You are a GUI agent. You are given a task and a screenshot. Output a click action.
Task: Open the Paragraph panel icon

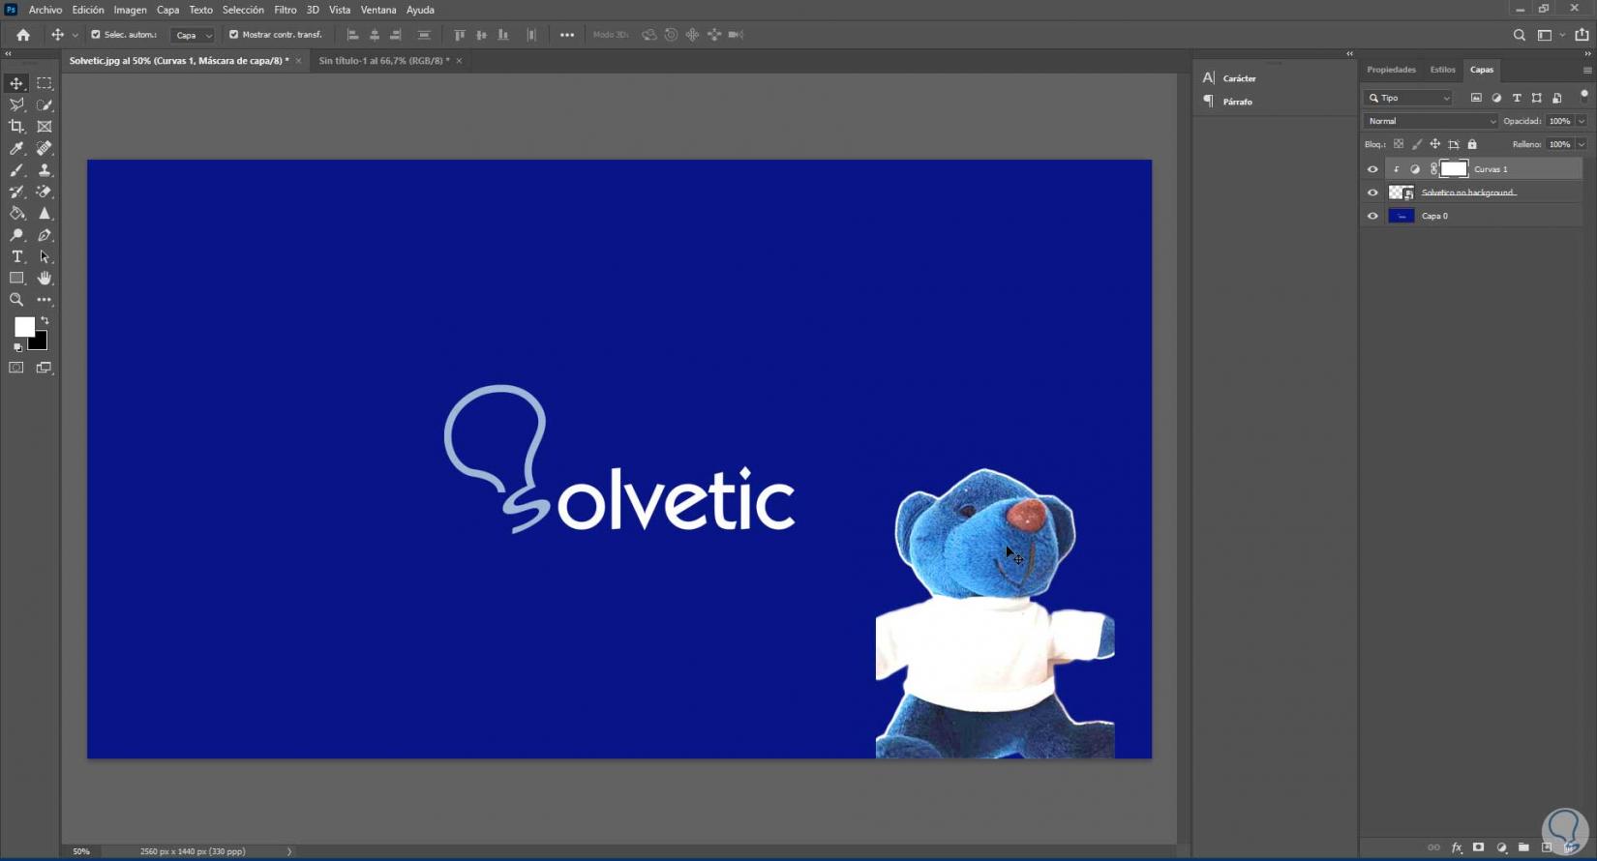1208,101
